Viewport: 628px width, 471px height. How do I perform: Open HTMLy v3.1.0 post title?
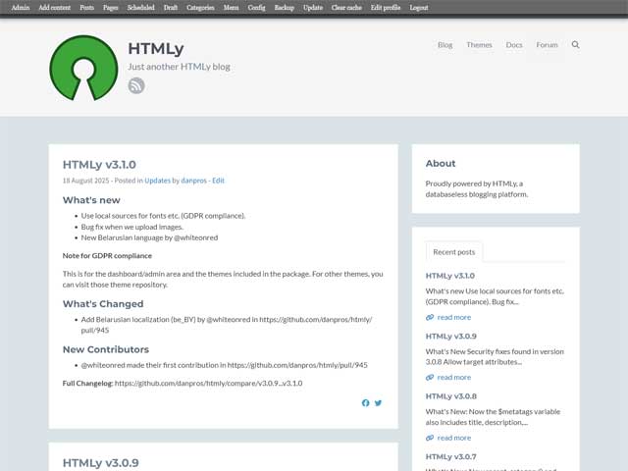(x=99, y=165)
